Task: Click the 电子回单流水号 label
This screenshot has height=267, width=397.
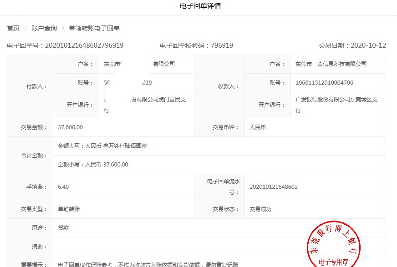Action: click(223, 187)
